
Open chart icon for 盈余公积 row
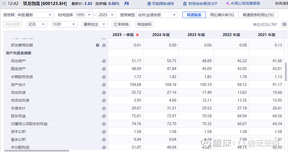[x=104, y=139]
